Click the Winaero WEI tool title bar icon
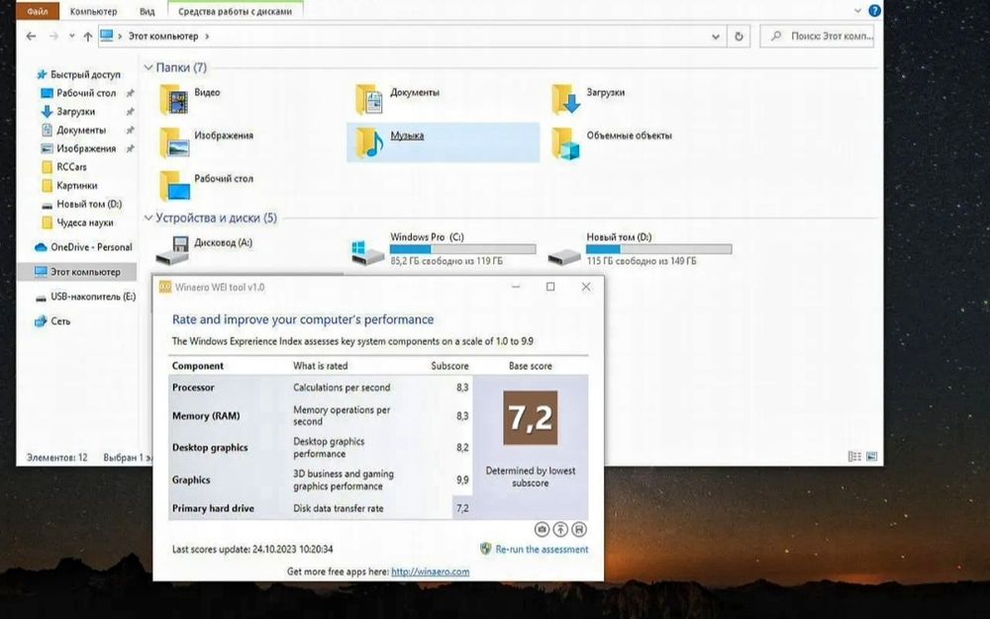This screenshot has width=990, height=619. (x=164, y=287)
